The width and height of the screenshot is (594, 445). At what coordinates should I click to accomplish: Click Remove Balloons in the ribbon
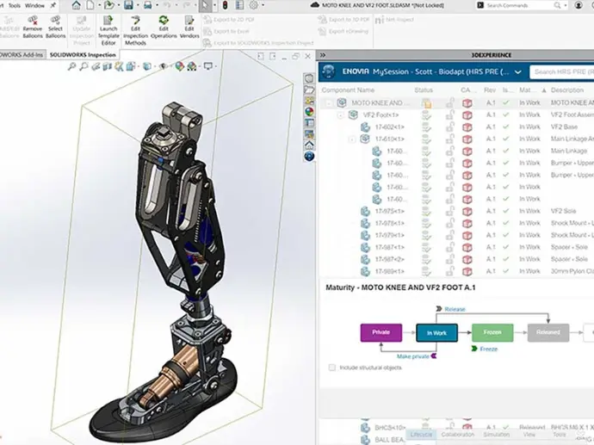[33, 27]
